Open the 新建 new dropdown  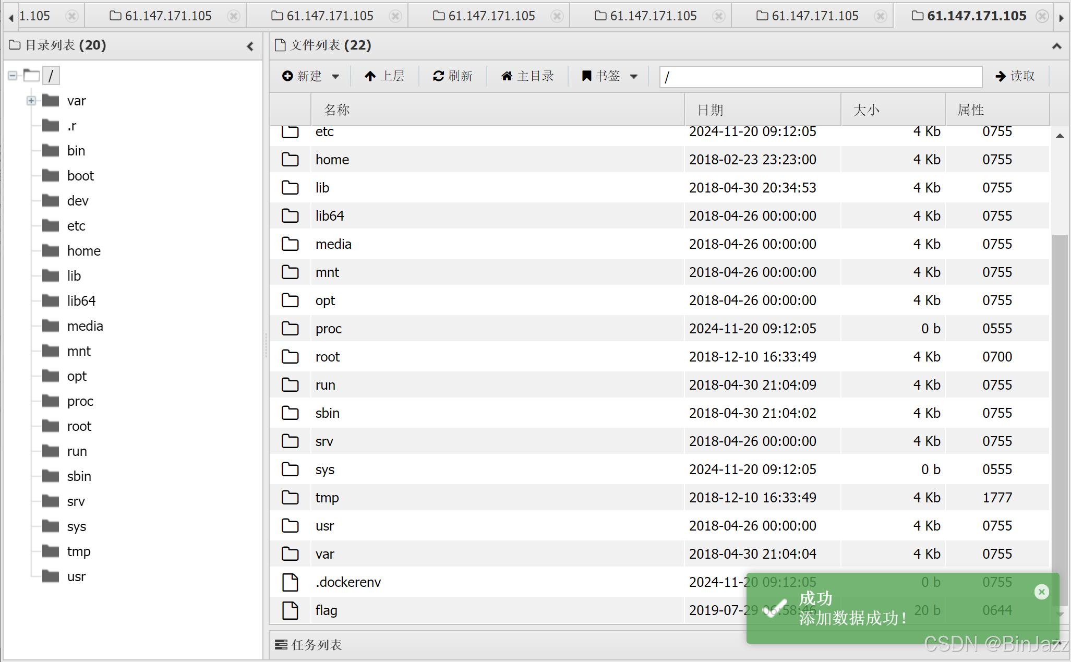(311, 76)
